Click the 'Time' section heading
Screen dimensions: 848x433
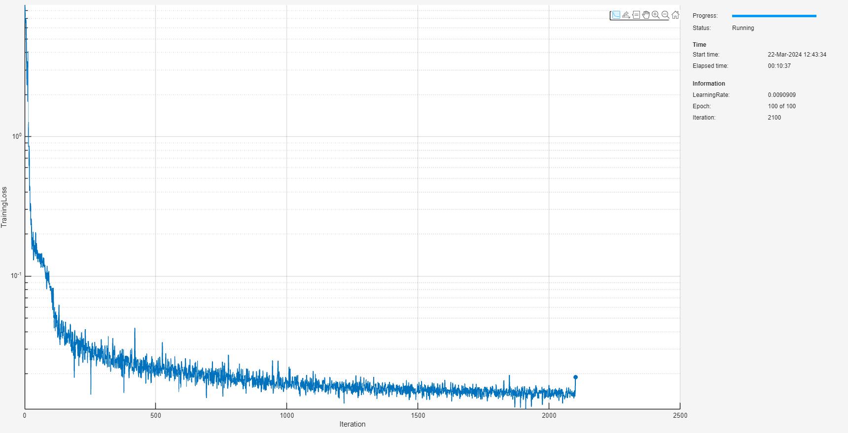point(699,45)
